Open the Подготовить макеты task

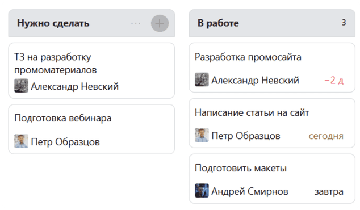pos(272,179)
